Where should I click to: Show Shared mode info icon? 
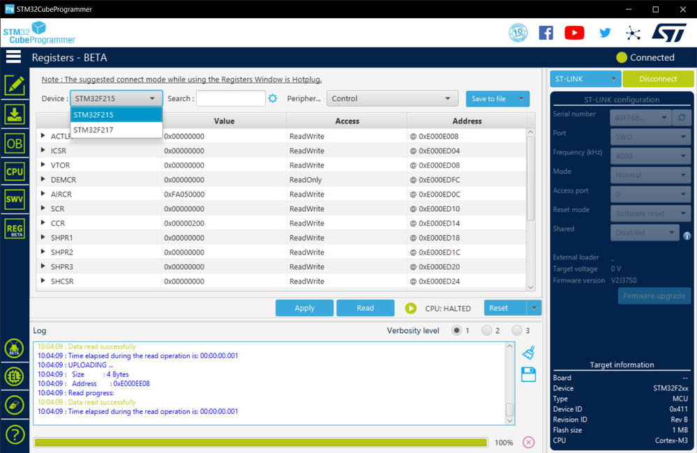(x=687, y=236)
